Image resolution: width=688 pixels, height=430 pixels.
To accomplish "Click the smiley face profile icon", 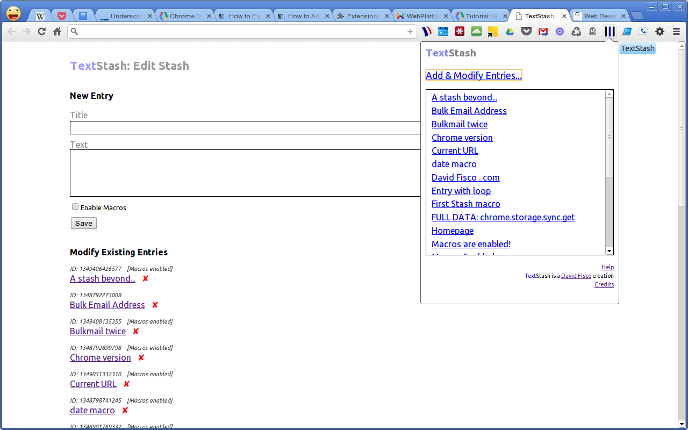I will tap(13, 13).
